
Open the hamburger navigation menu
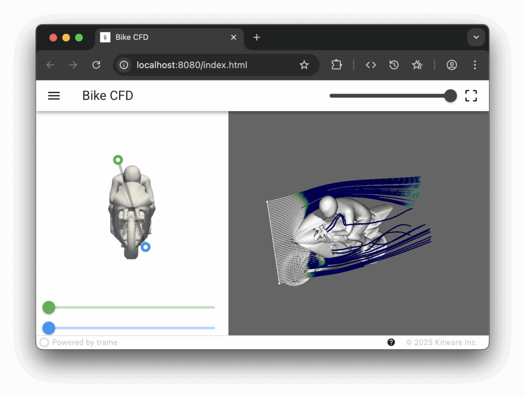(x=54, y=96)
